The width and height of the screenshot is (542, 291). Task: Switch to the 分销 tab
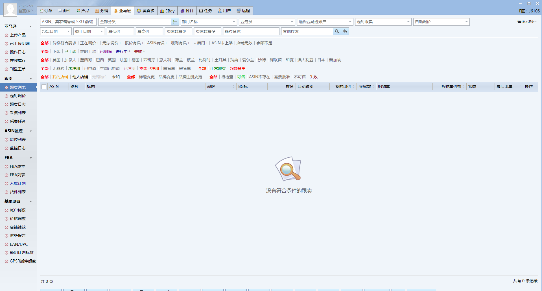pos(102,11)
